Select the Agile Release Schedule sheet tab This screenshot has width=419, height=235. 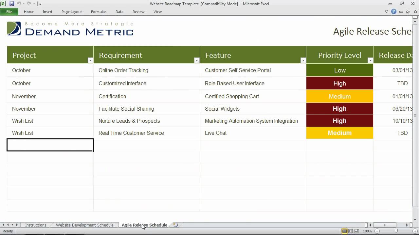coord(144,225)
